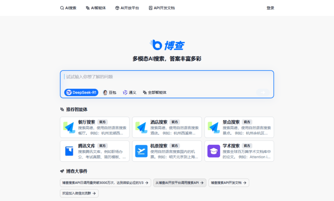
Task: Open the AI搜索 nav item
Action: click(x=68, y=8)
